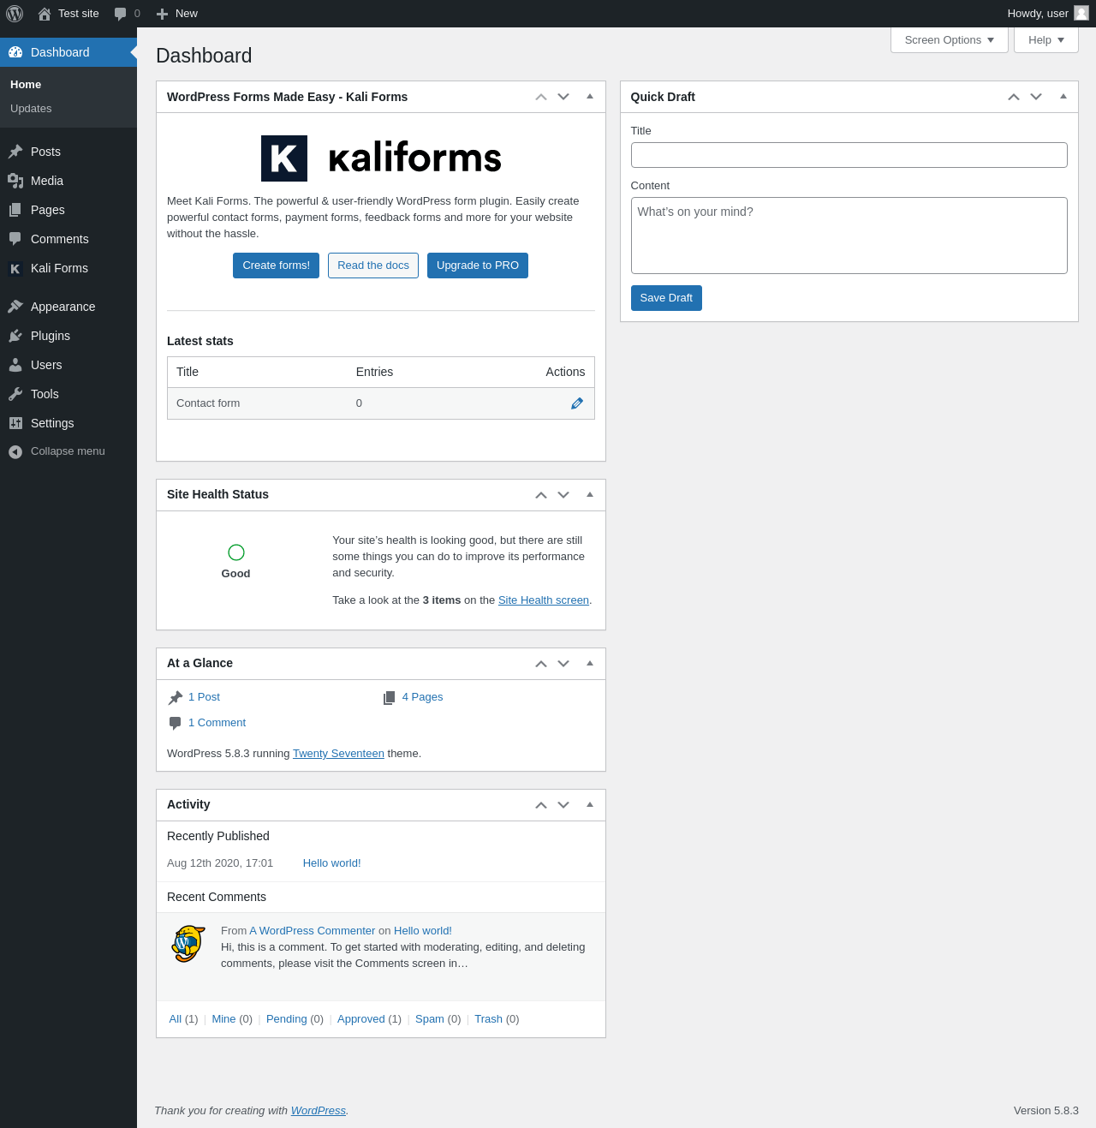
Task: Move Kali Forms widget up
Action: [541, 97]
